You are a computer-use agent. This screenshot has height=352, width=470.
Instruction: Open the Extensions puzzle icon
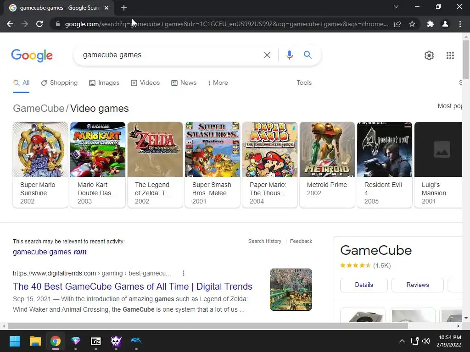(x=431, y=24)
